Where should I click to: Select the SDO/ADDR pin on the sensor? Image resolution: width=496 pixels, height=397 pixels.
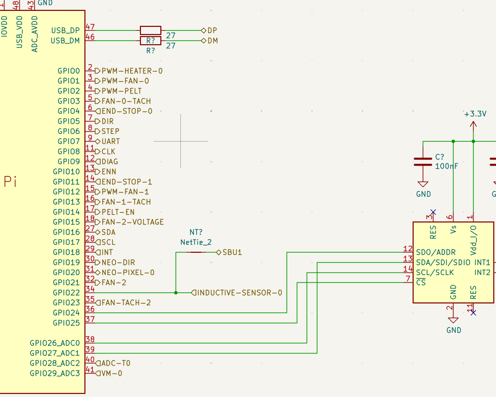pyautogui.click(x=436, y=252)
